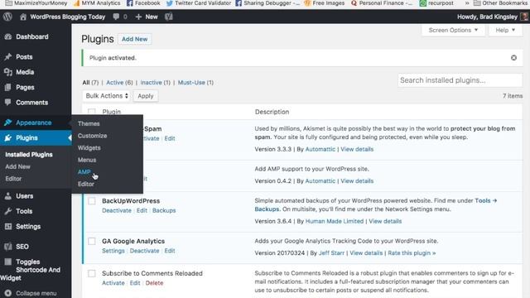Deactivate GA Google Analytics plugin
The image size is (530, 298).
144,251
